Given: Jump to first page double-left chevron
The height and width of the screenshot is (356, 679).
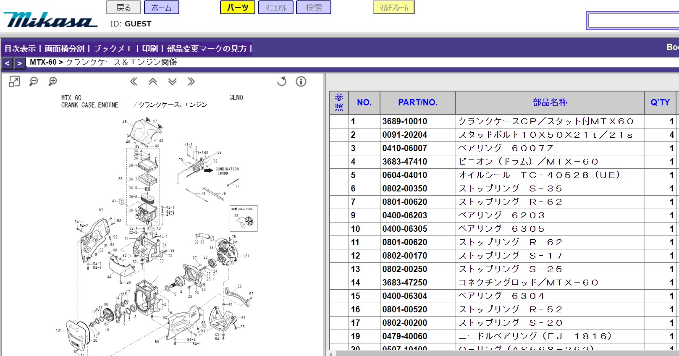Looking at the screenshot, I should [134, 81].
